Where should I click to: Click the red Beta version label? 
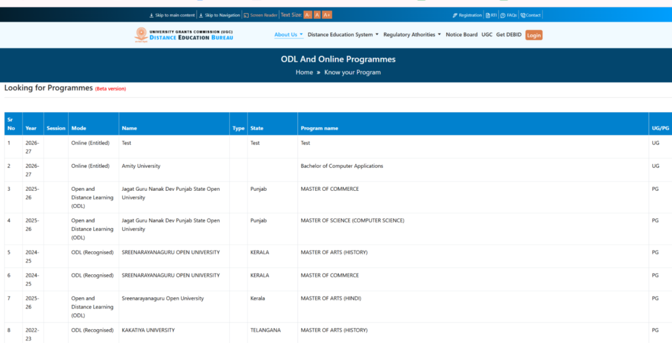click(110, 89)
